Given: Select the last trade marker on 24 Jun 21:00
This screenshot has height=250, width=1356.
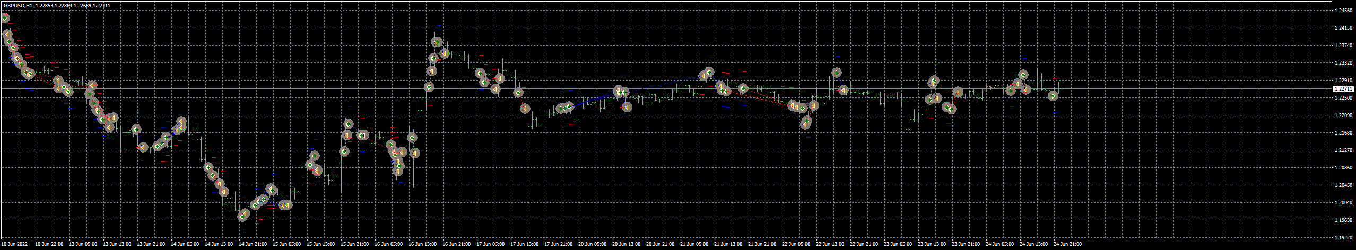Looking at the screenshot, I should (1053, 96).
